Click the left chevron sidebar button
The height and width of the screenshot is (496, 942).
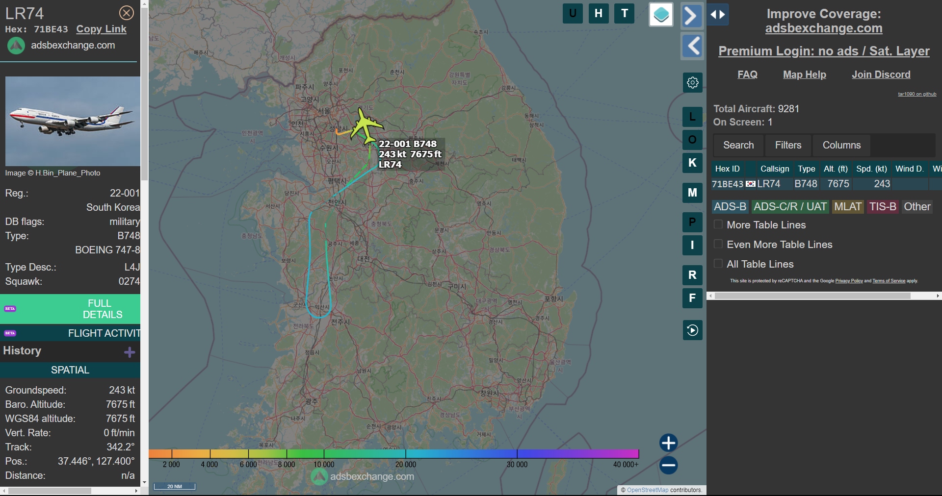(692, 46)
